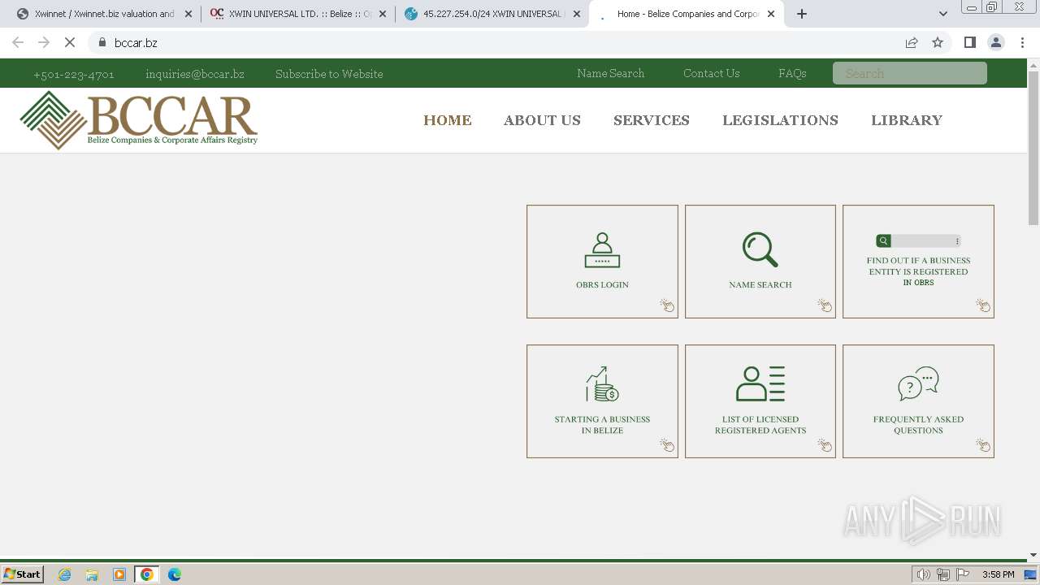The image size is (1040, 585).
Task: Close the Xwinnet valuation tab
Action: coord(188,14)
